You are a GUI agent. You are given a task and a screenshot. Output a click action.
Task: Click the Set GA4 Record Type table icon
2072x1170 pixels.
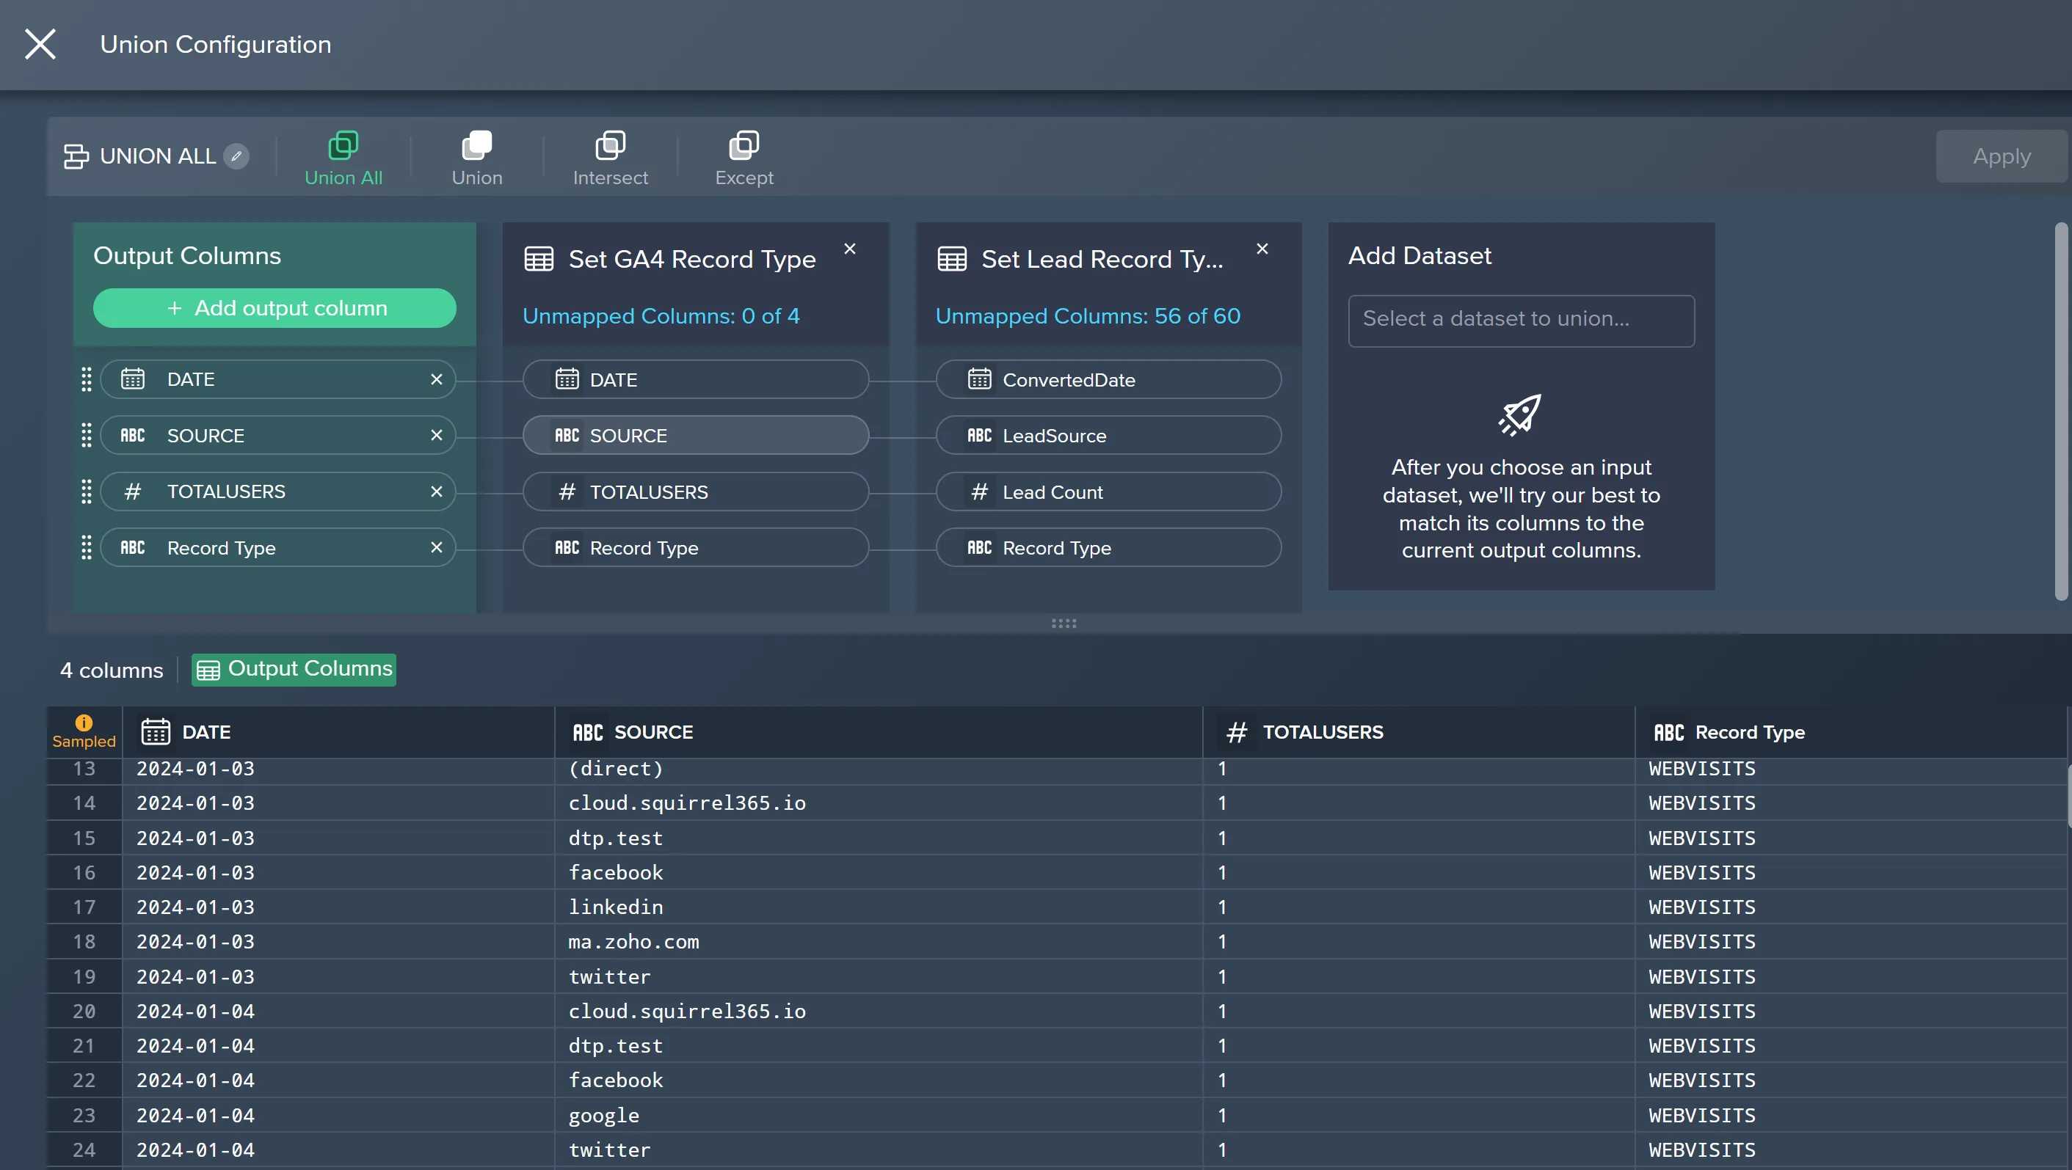click(539, 259)
